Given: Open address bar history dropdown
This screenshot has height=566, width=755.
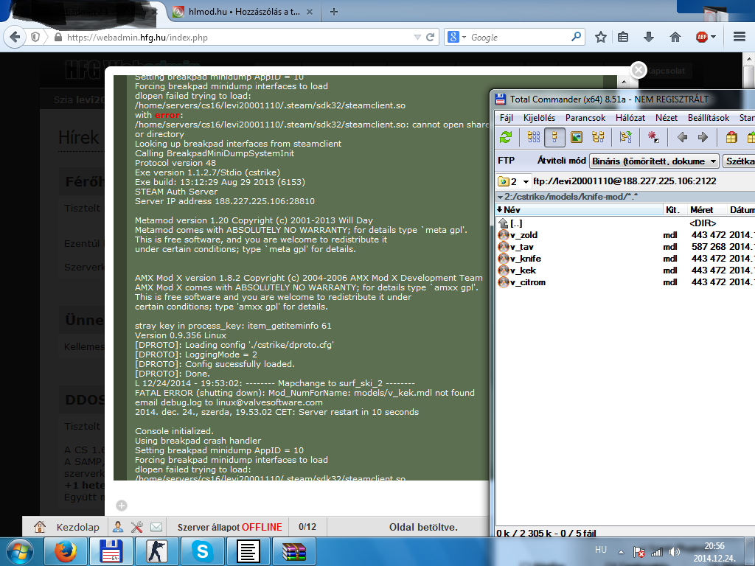Looking at the screenshot, I should [x=417, y=37].
